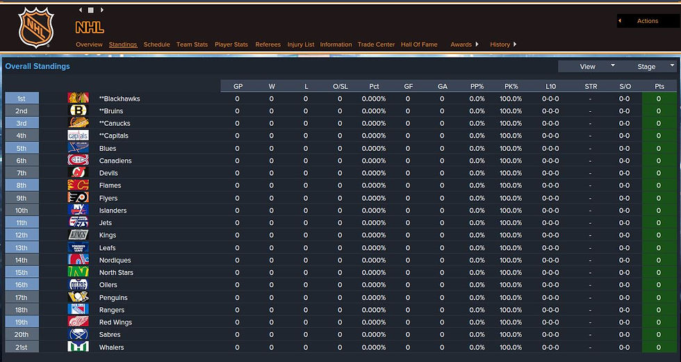
Task: Open the Kings team logo
Action: pyautogui.click(x=78, y=235)
